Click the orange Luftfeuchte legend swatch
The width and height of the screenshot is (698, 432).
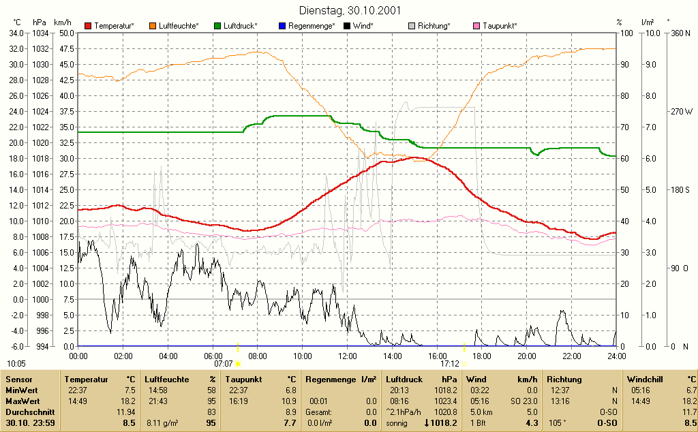coord(153,27)
